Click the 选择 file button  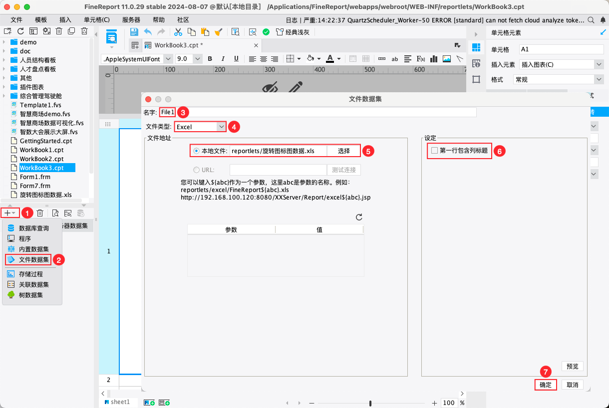(x=343, y=151)
